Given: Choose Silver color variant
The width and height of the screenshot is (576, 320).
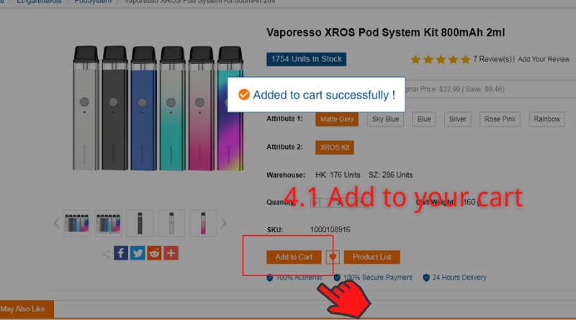Looking at the screenshot, I should coord(457,119).
